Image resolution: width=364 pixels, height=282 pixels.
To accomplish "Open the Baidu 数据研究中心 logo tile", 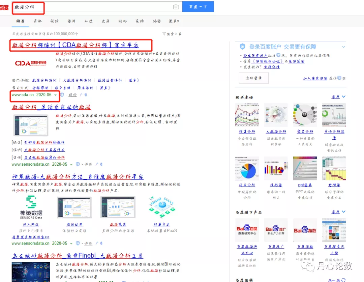I will coord(247,230).
